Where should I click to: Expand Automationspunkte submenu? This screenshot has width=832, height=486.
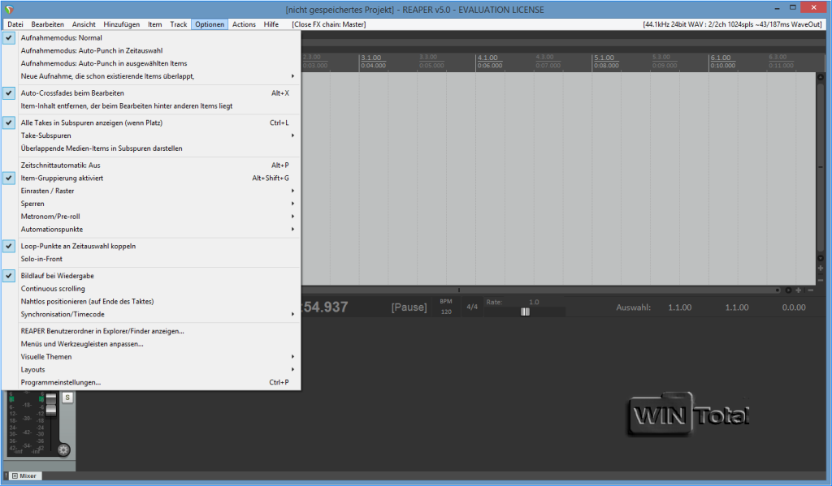[151, 229]
